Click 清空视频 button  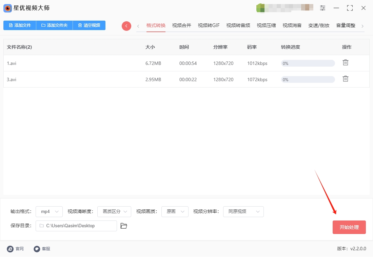coord(89,25)
